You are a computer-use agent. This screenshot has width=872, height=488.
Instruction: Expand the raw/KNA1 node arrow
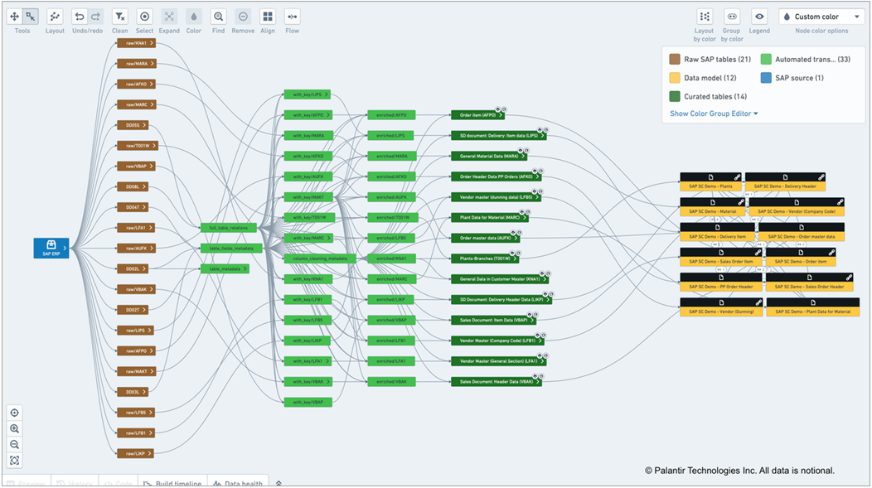[151, 43]
